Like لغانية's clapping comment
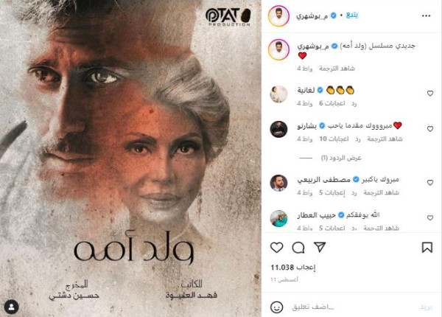 click(x=430, y=93)
